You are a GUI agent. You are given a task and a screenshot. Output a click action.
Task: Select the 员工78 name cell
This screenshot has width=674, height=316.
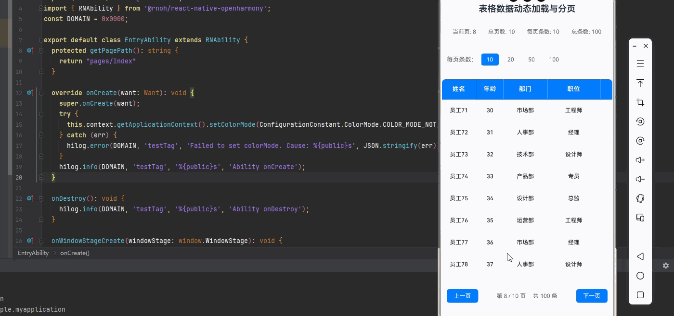pos(459,264)
